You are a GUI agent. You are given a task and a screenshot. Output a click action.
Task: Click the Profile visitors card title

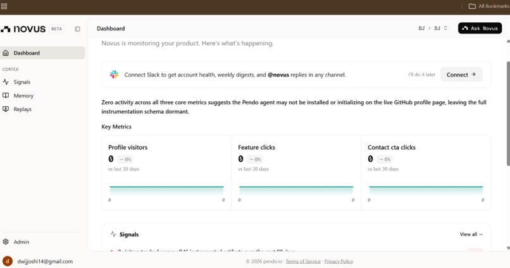128,147
